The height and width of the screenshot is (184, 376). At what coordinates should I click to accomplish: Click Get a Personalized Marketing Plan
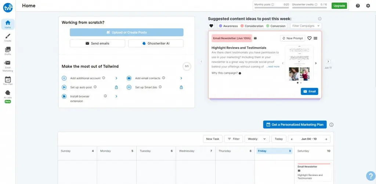tap(295, 124)
